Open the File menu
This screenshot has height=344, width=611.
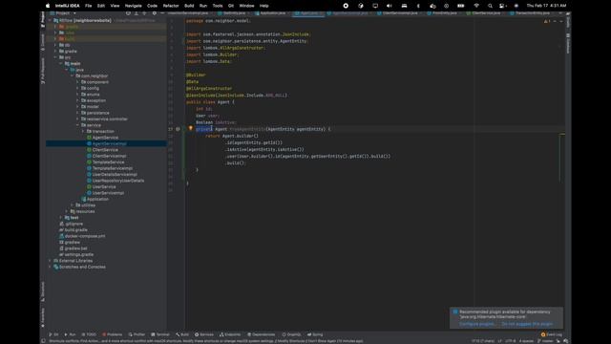(89, 6)
